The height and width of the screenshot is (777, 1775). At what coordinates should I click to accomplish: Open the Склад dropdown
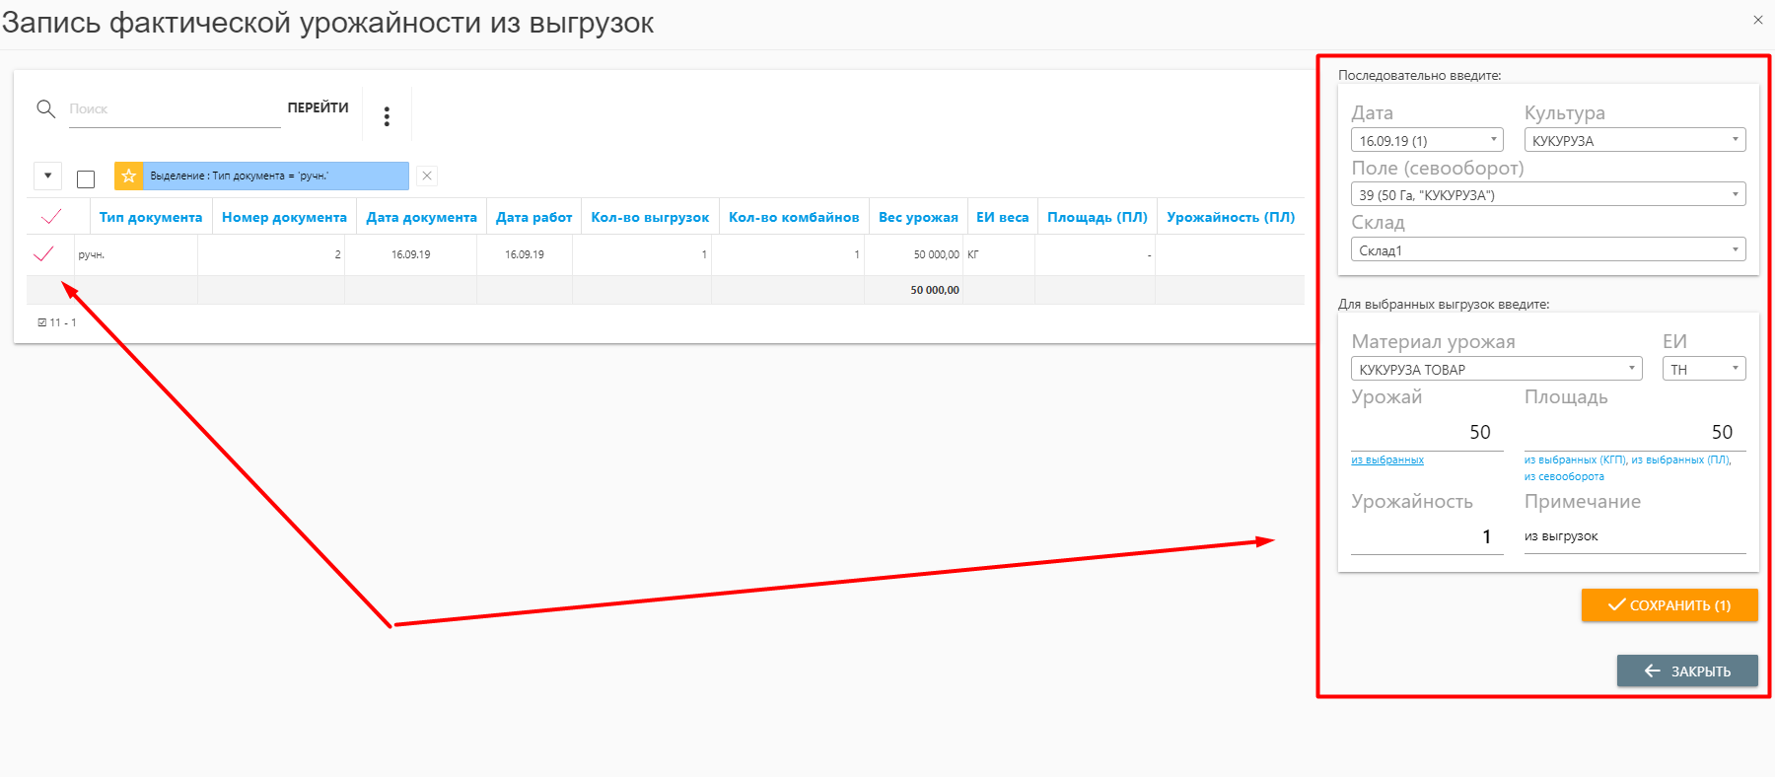[x=1547, y=249]
